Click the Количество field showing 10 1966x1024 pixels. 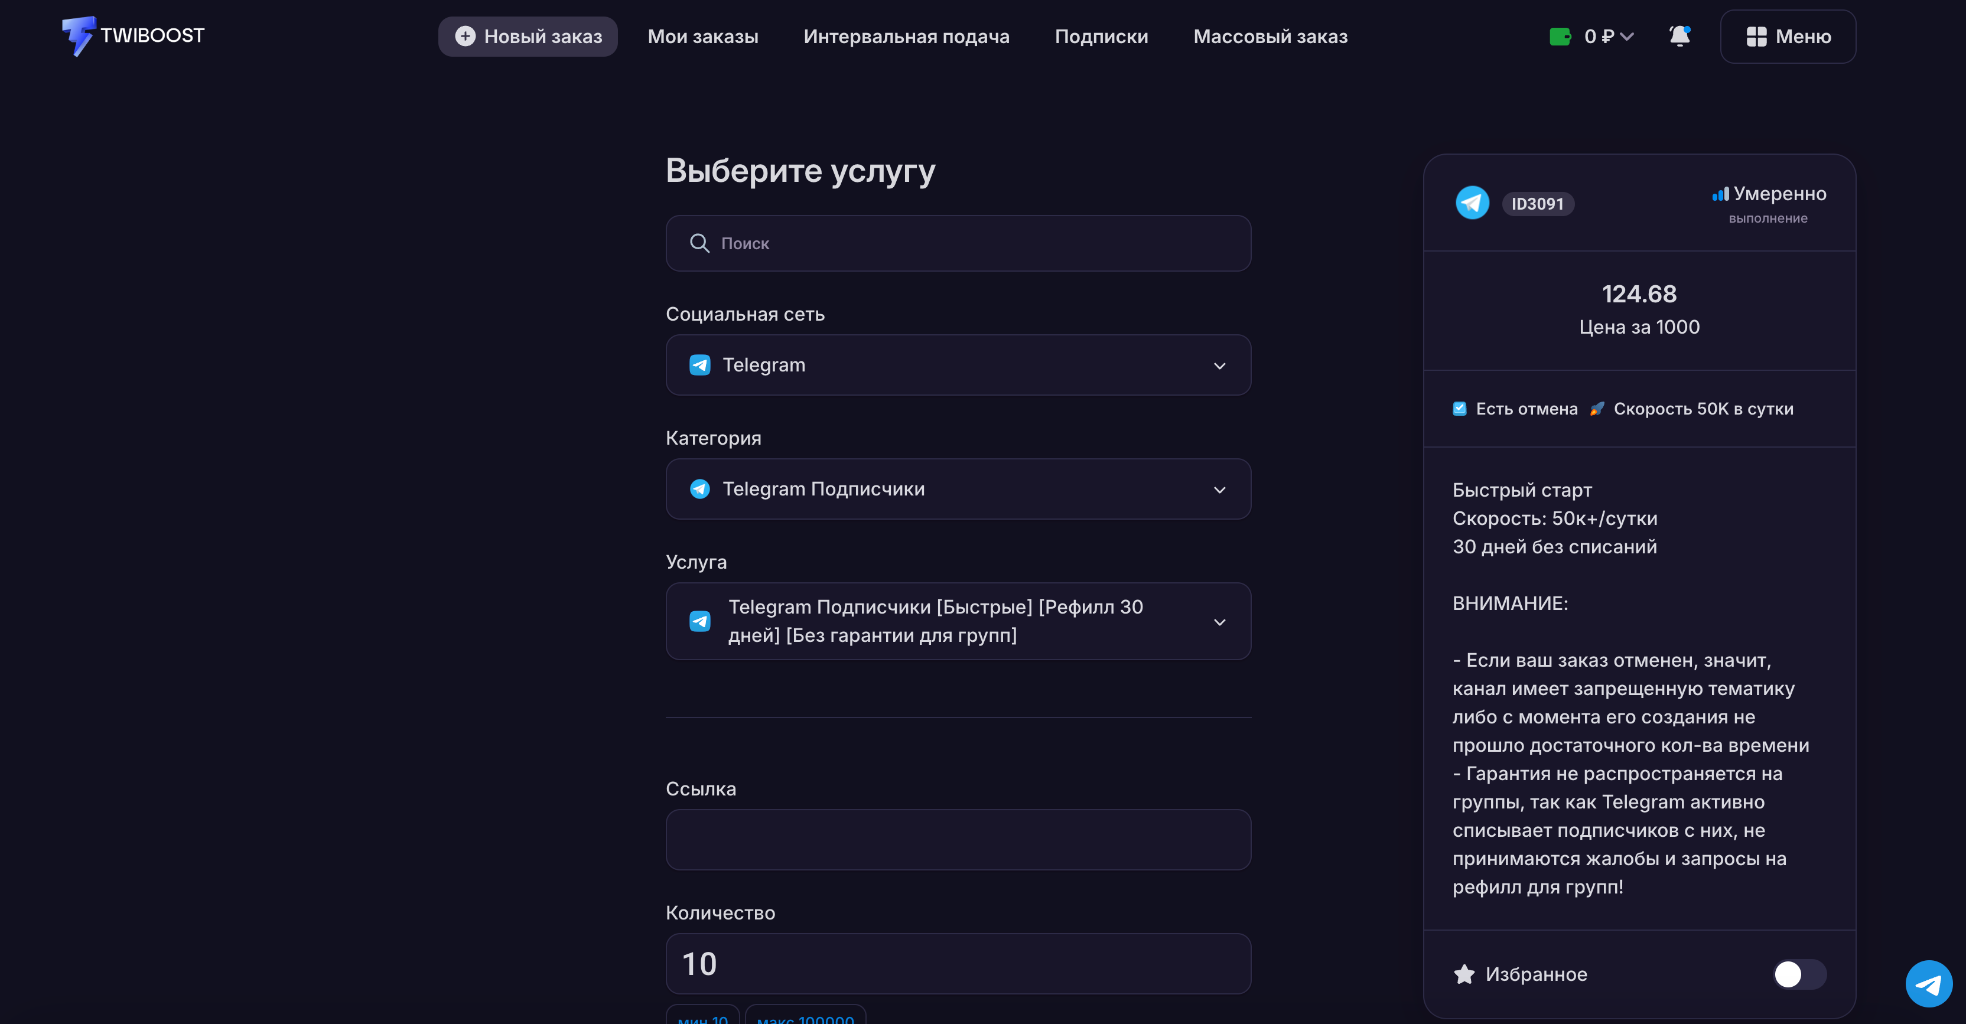[958, 964]
